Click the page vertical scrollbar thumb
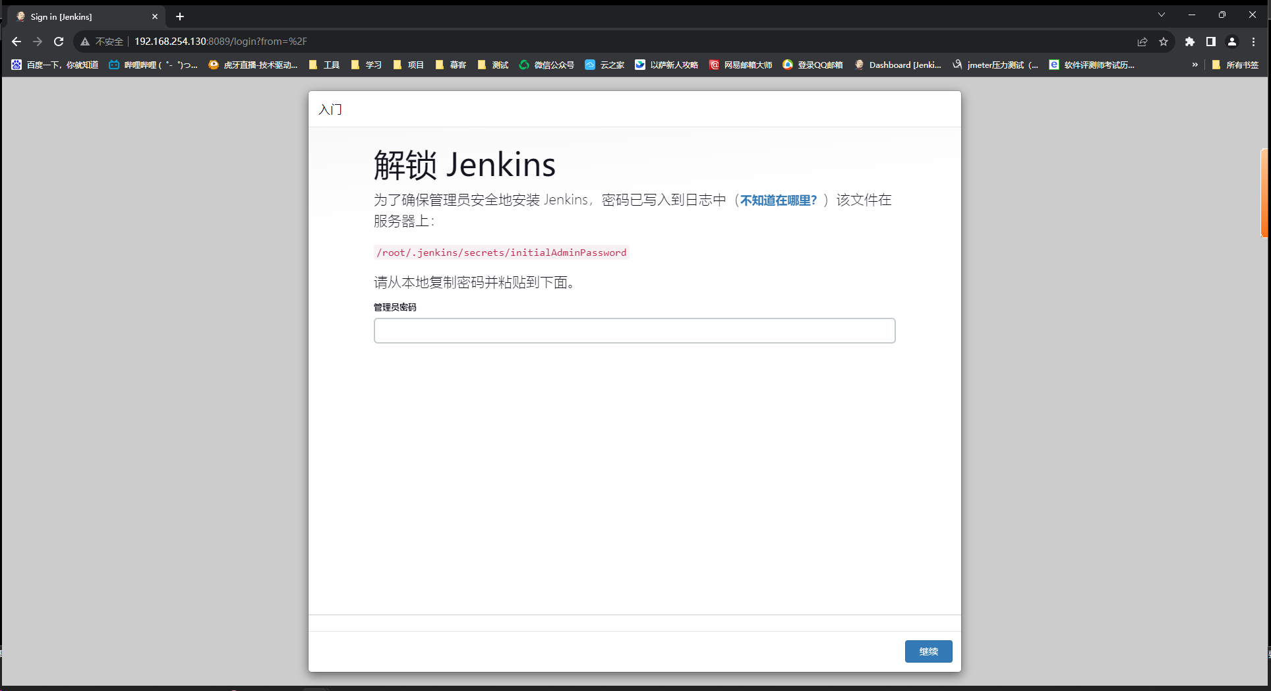1271x691 pixels. pyautogui.click(x=1264, y=193)
